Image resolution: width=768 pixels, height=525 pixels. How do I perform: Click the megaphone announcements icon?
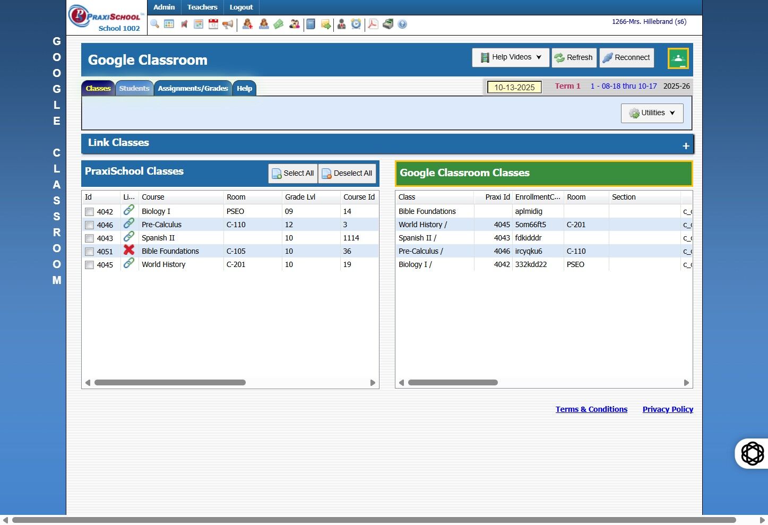point(228,24)
